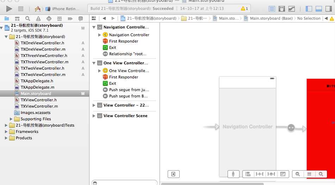
Task: Expand the Products folder
Action: [6, 138]
